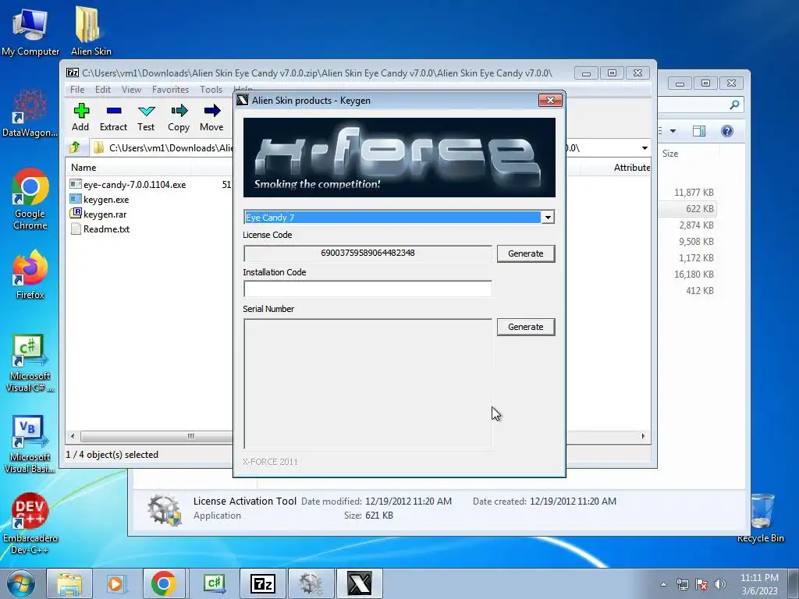The height and width of the screenshot is (599, 799).
Task: Select the Firefox desktop shortcut
Action: (x=30, y=274)
